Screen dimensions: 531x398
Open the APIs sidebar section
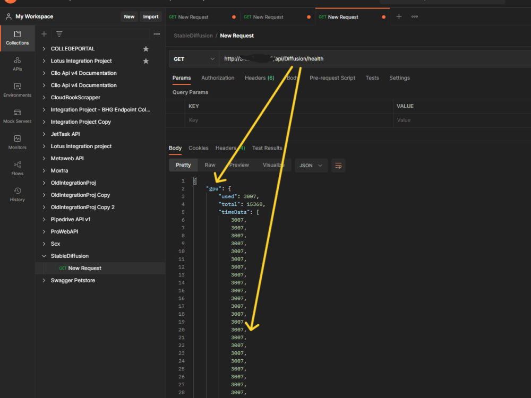click(x=18, y=64)
